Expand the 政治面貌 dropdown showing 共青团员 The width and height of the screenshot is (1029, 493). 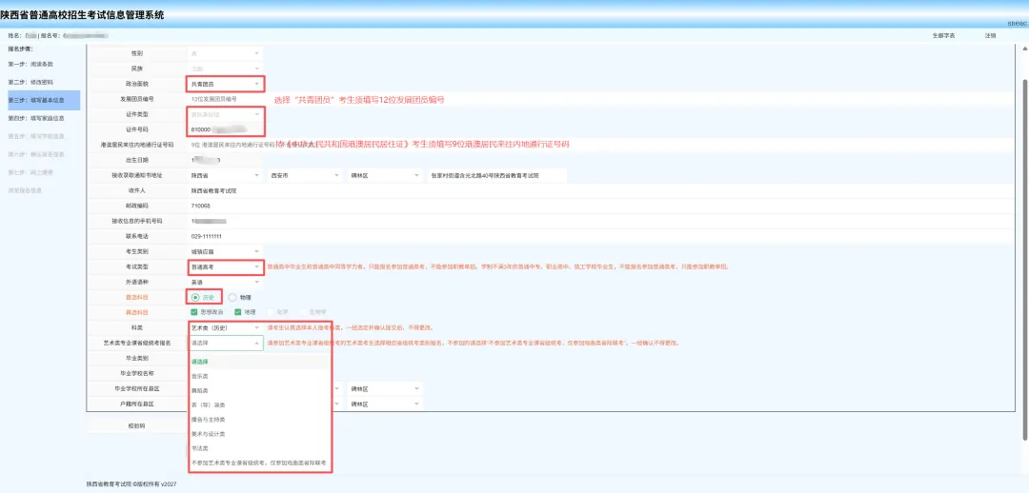pos(225,84)
